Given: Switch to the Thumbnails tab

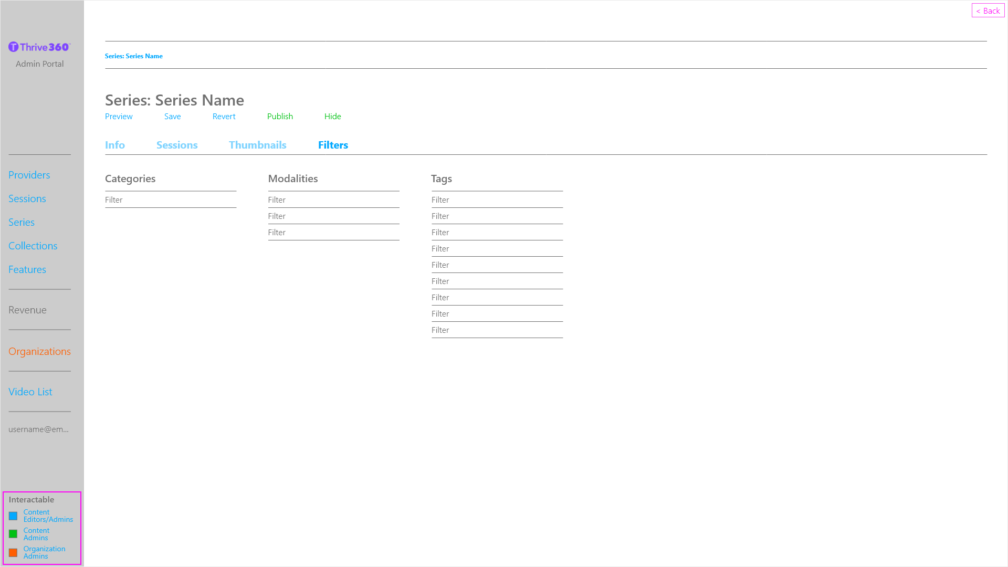Looking at the screenshot, I should (257, 145).
